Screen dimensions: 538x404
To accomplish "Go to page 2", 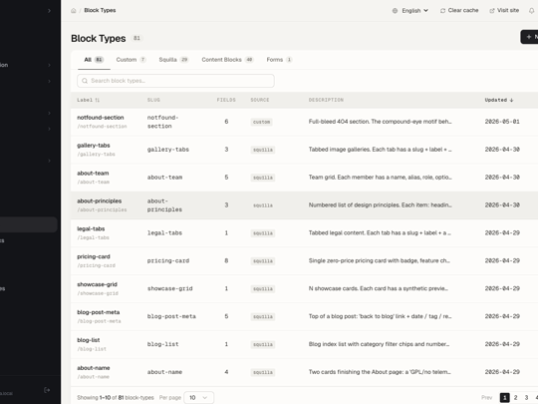I will click(x=515, y=397).
